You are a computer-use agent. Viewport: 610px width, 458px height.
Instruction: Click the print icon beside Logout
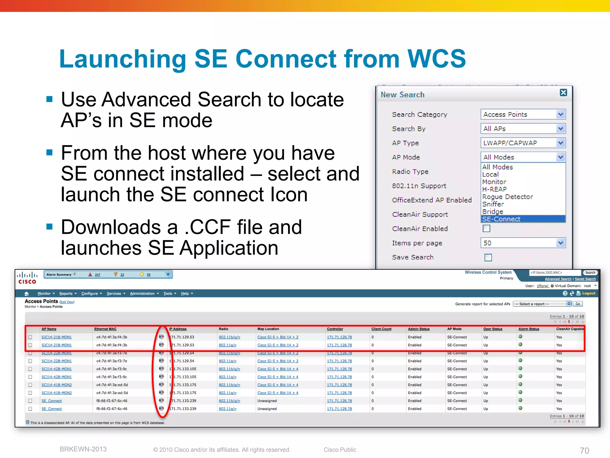(x=578, y=293)
